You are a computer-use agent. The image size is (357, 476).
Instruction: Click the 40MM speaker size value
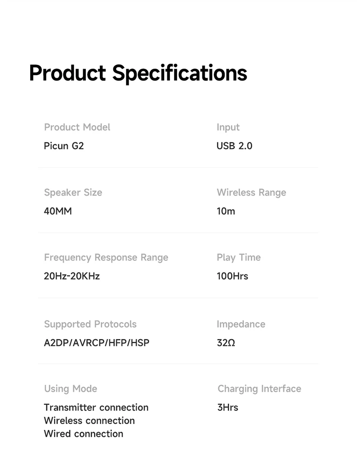click(x=58, y=211)
